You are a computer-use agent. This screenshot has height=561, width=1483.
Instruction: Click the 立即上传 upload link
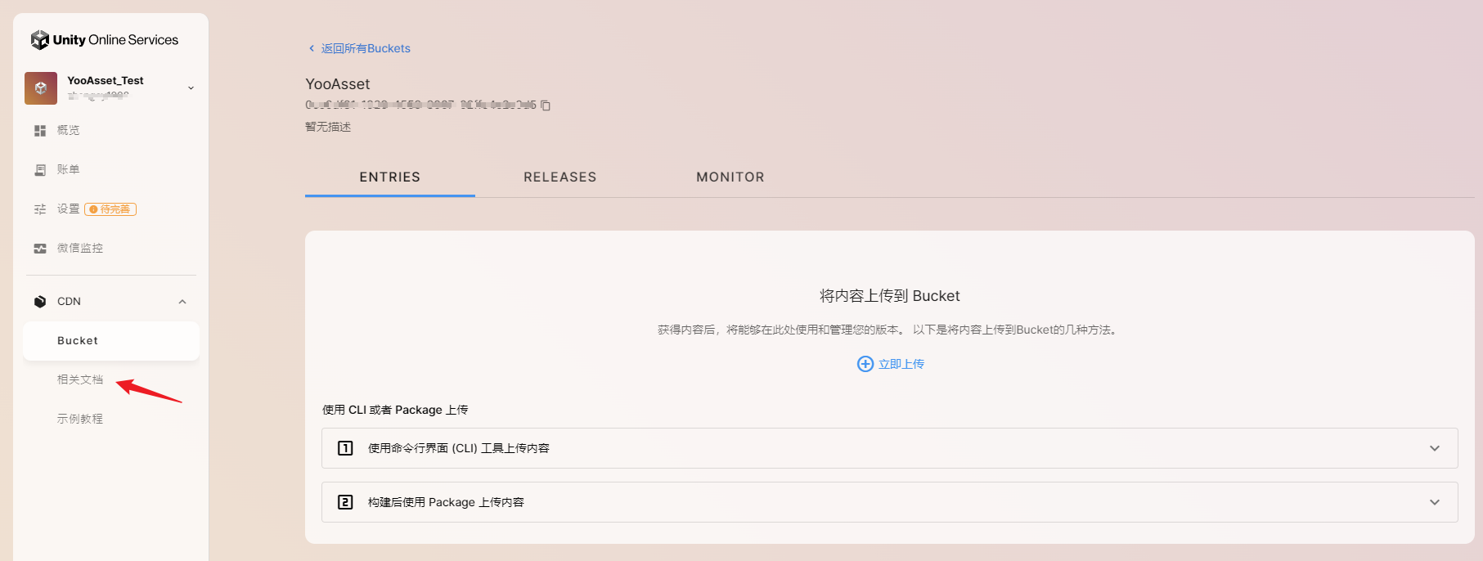(x=901, y=364)
